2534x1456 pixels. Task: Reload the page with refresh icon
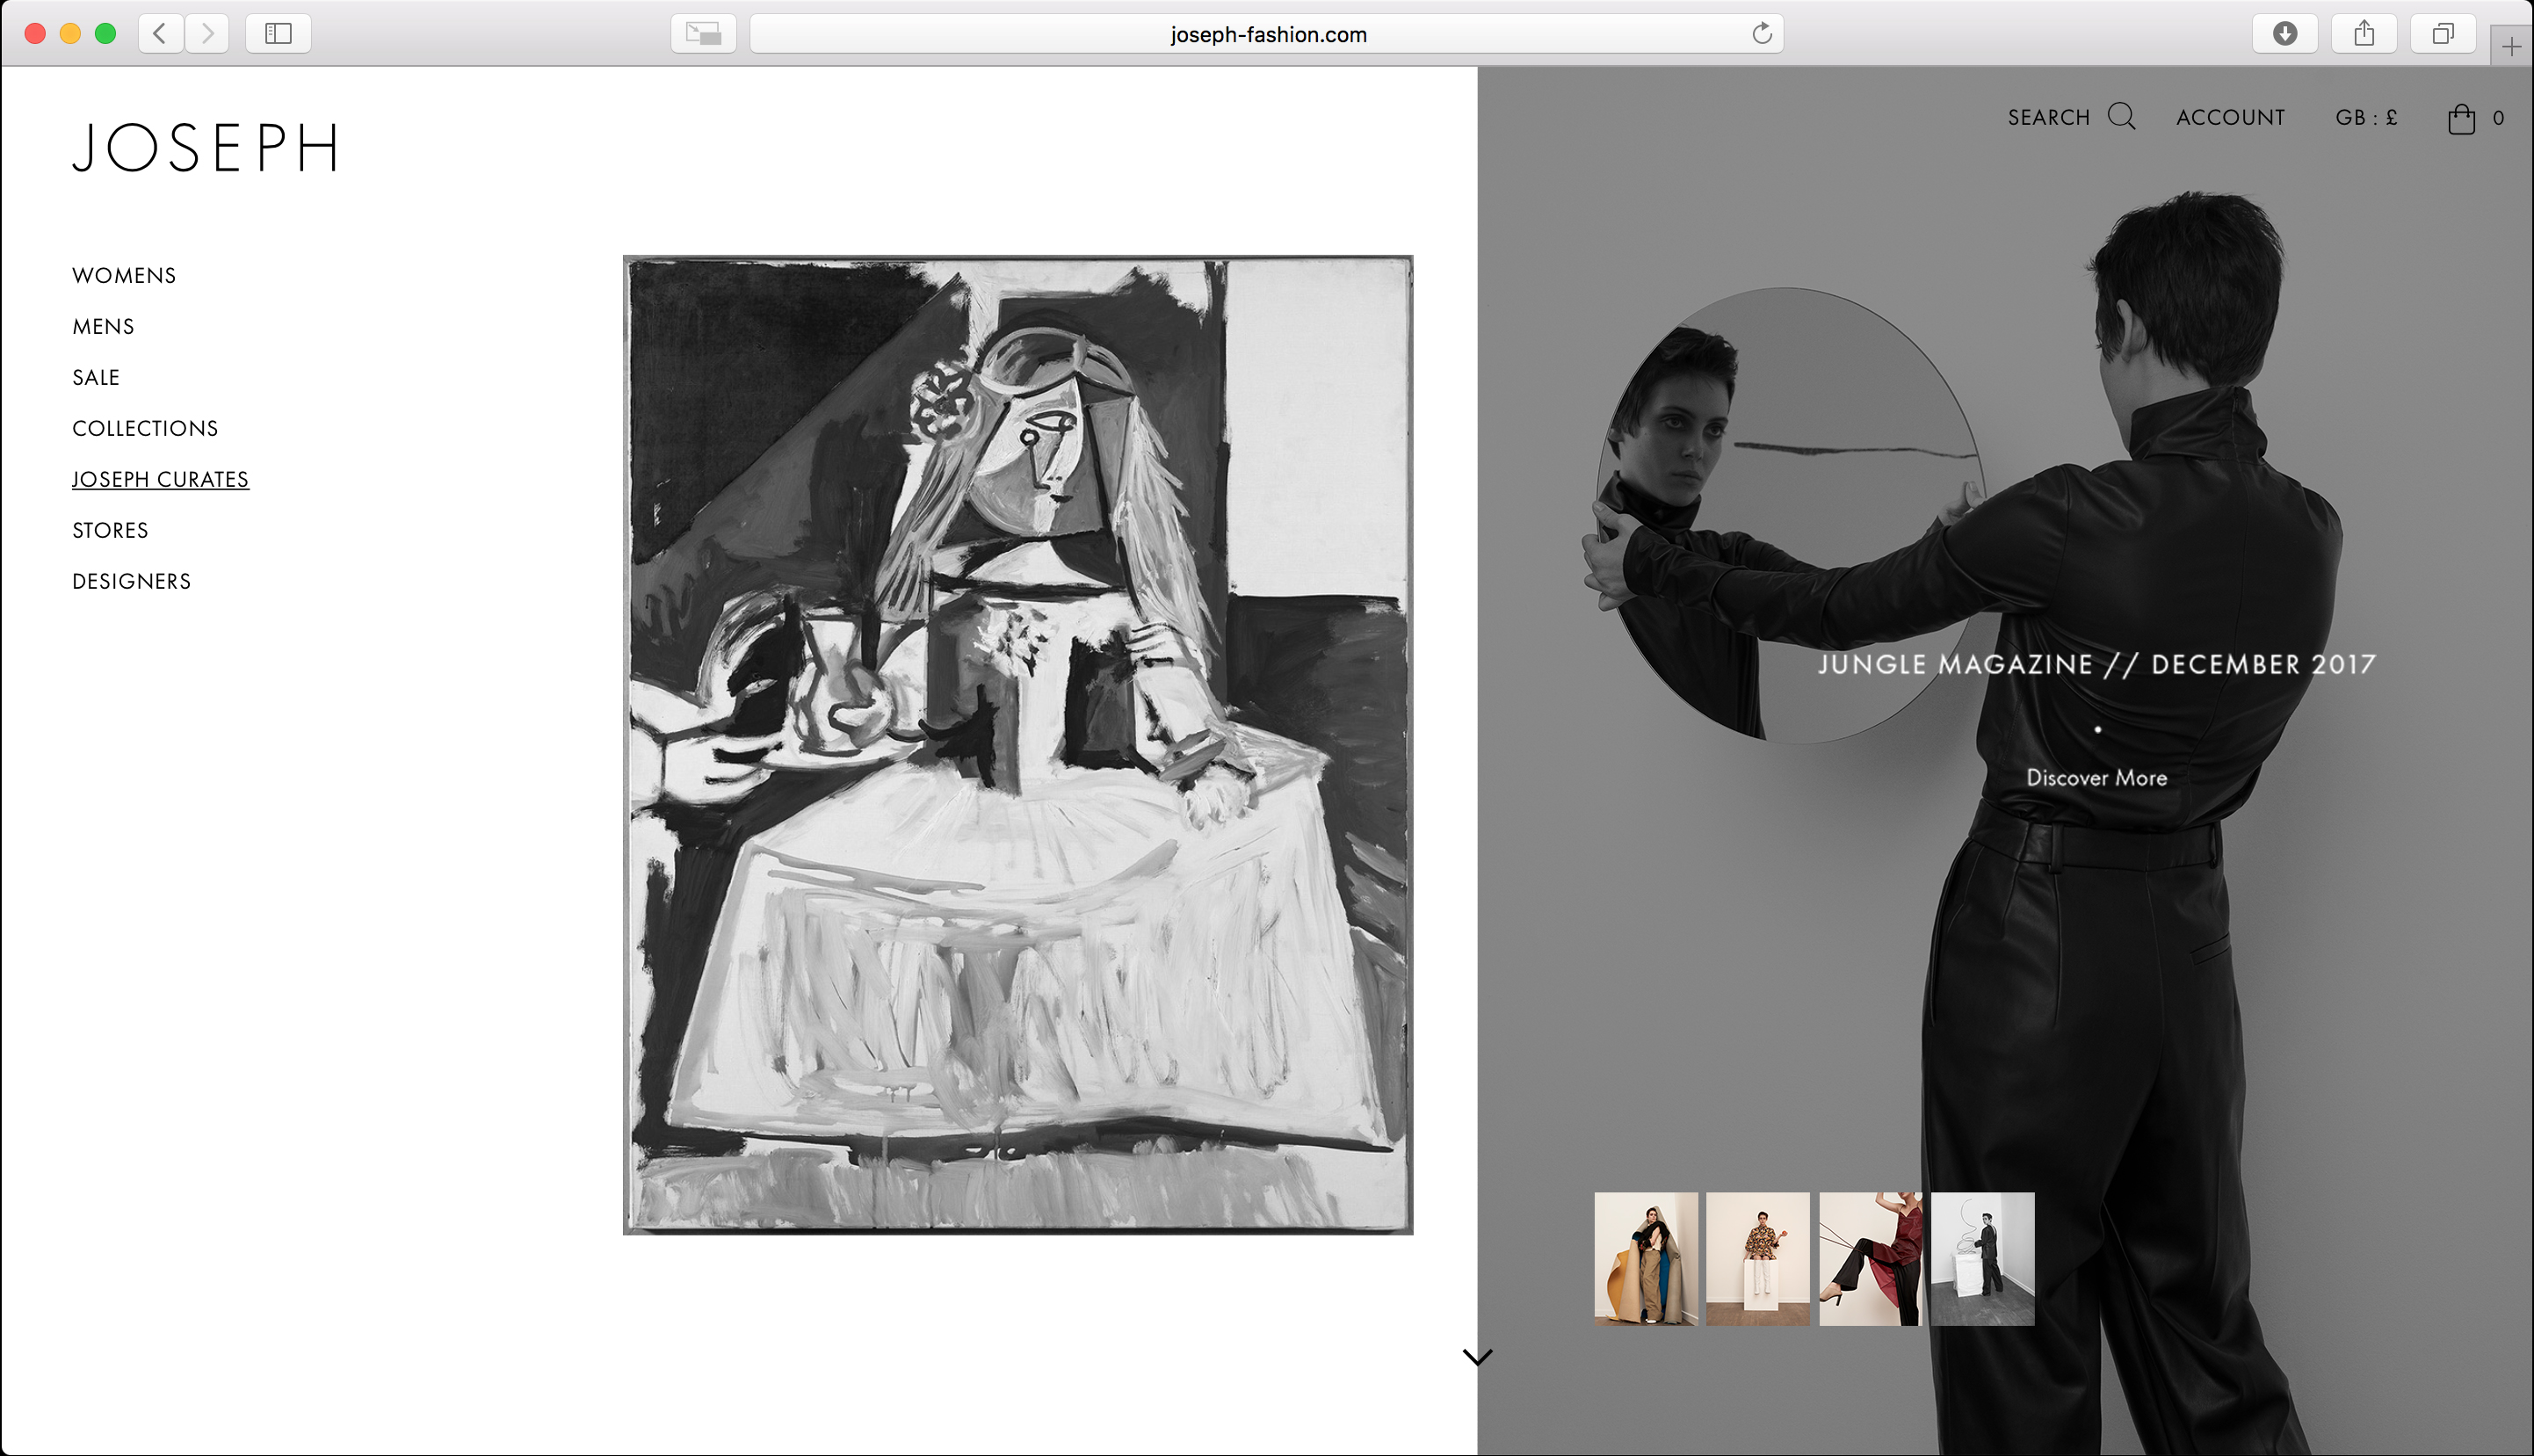[x=1763, y=34]
